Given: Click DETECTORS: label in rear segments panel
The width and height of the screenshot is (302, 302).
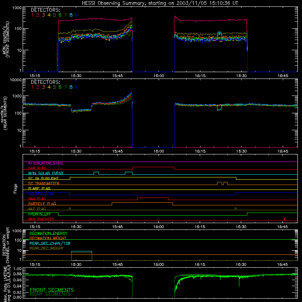Looking at the screenshot, I should [46, 82].
